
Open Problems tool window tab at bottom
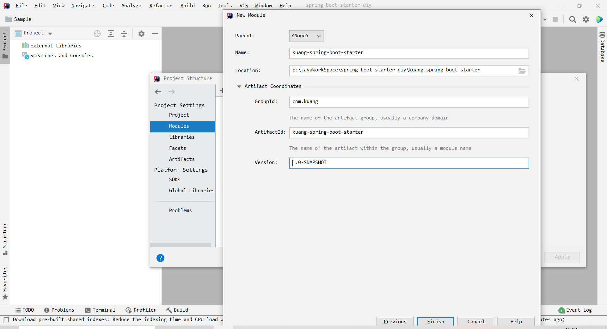(59, 310)
